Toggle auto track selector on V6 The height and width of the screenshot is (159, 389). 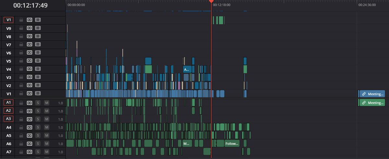pos(29,53)
